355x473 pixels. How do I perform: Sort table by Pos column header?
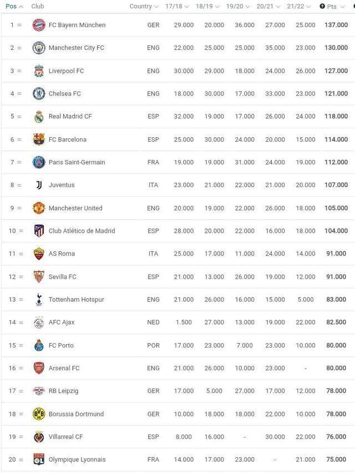coord(14,6)
